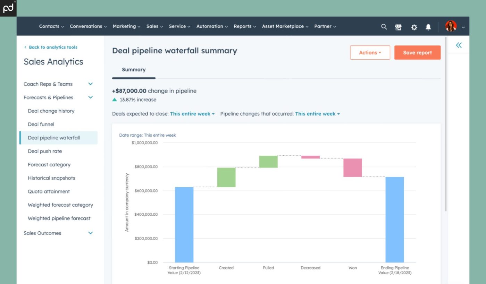
Task: Open the Quota attainment report
Action: pos(49,191)
